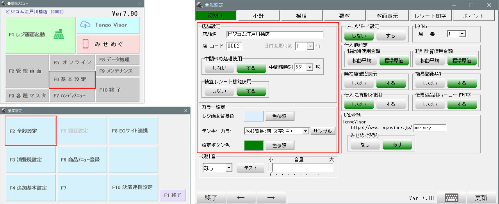Switch to the ポイント tab
The width and height of the screenshot is (499, 204).
coord(474,16)
